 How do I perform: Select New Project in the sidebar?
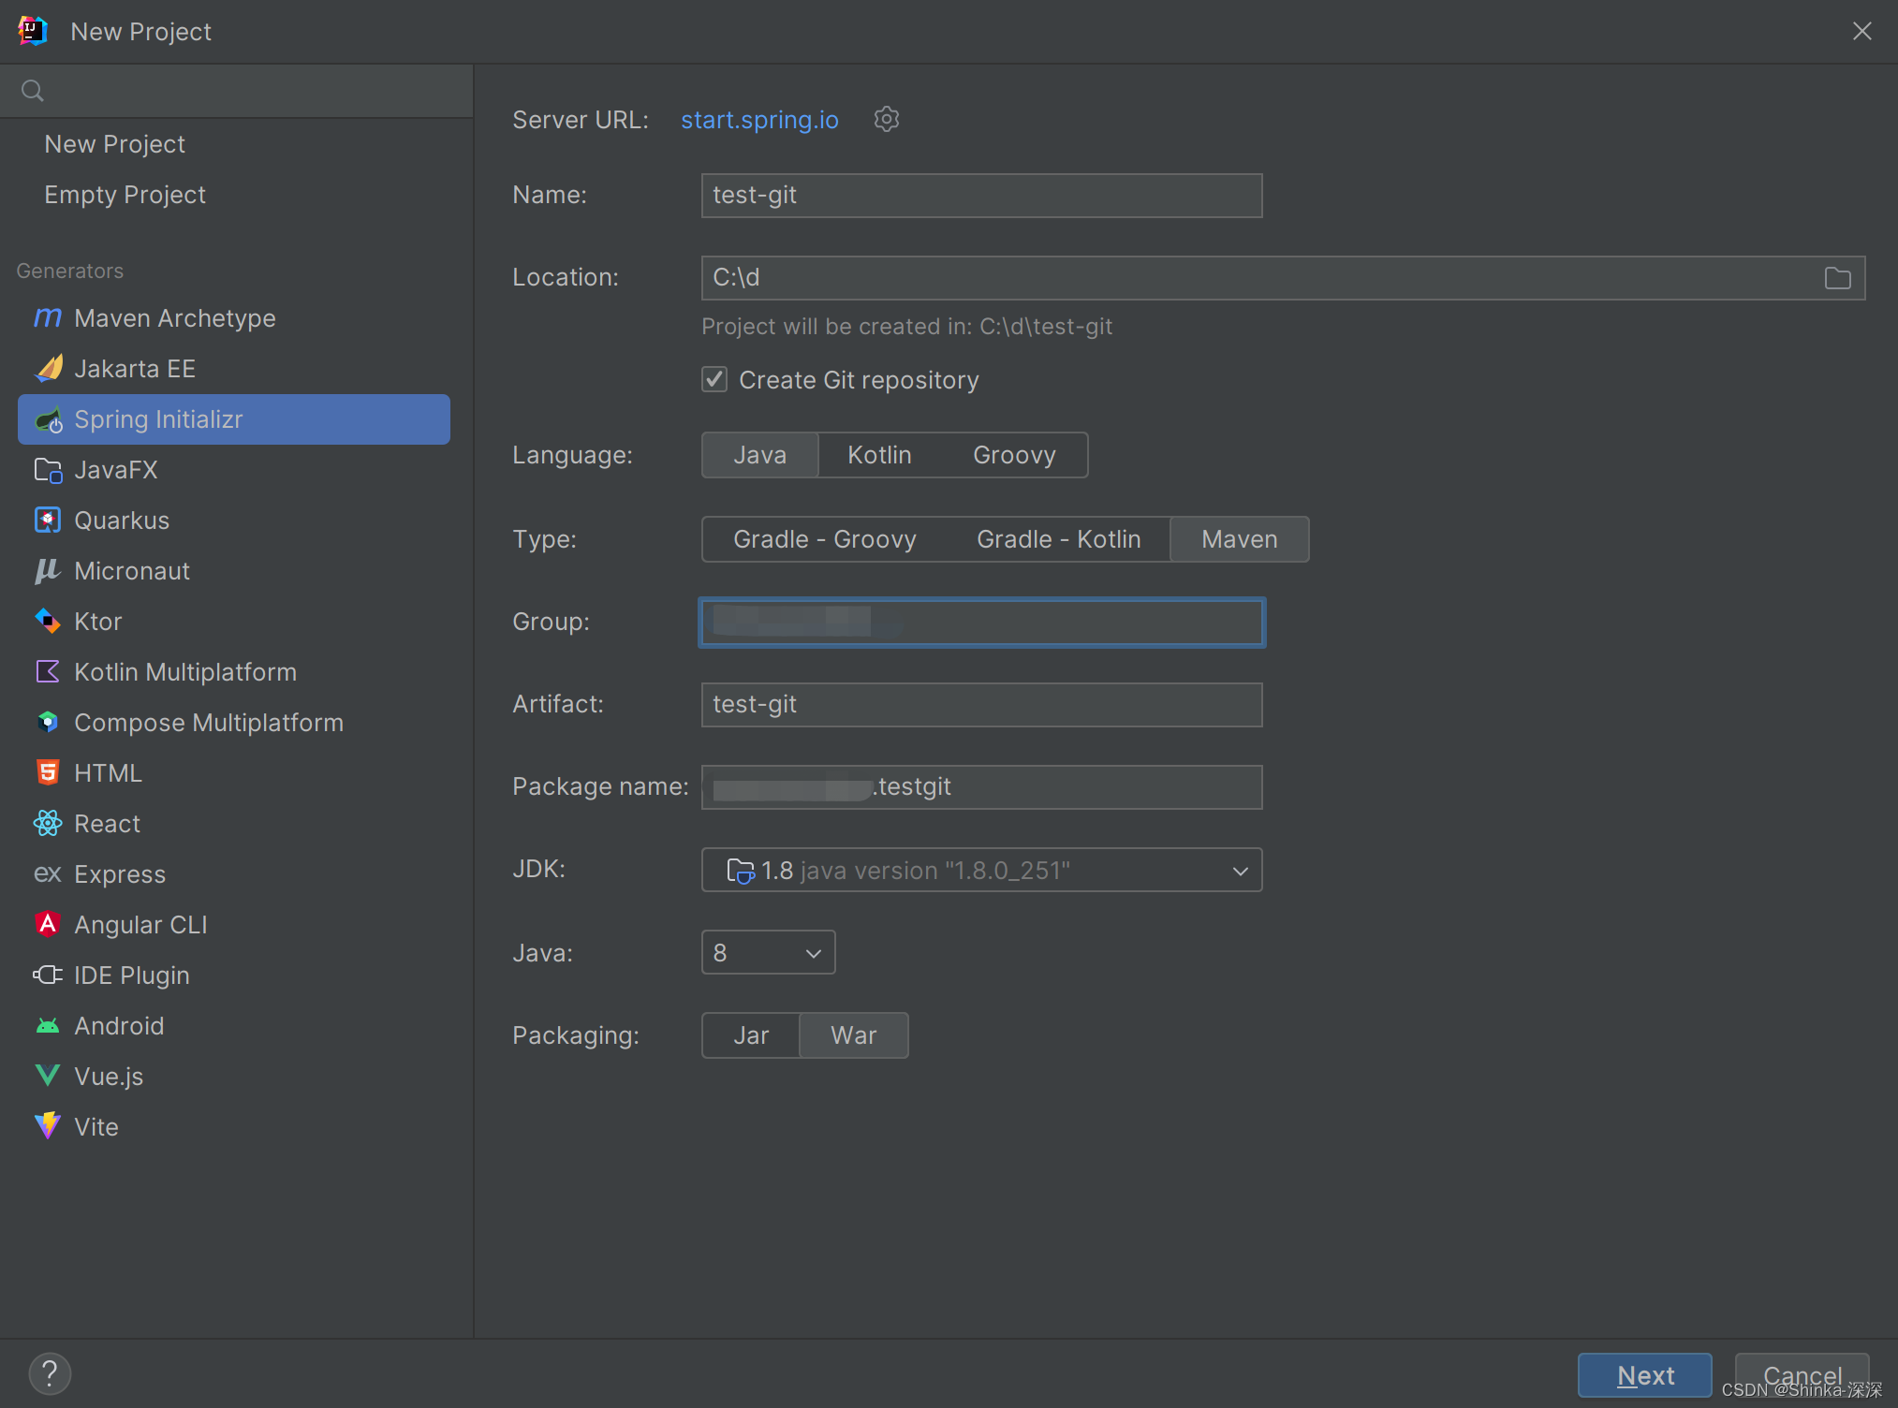click(x=114, y=144)
